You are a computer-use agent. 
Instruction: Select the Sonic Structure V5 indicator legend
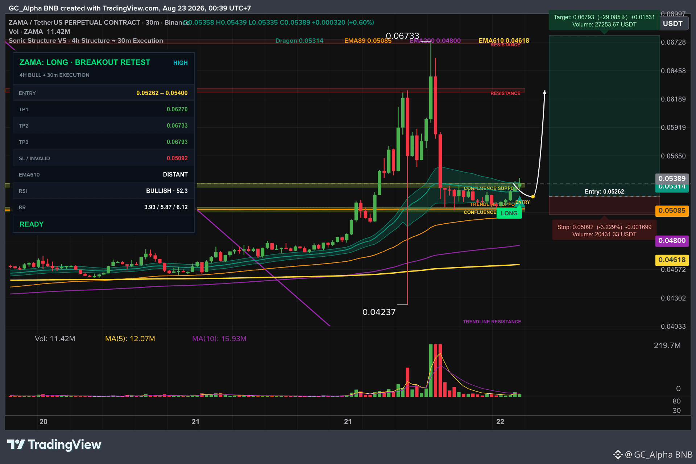pos(86,41)
